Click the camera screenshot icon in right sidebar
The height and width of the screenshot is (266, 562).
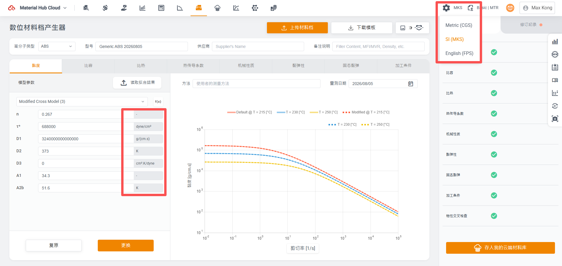pyautogui.click(x=555, y=119)
